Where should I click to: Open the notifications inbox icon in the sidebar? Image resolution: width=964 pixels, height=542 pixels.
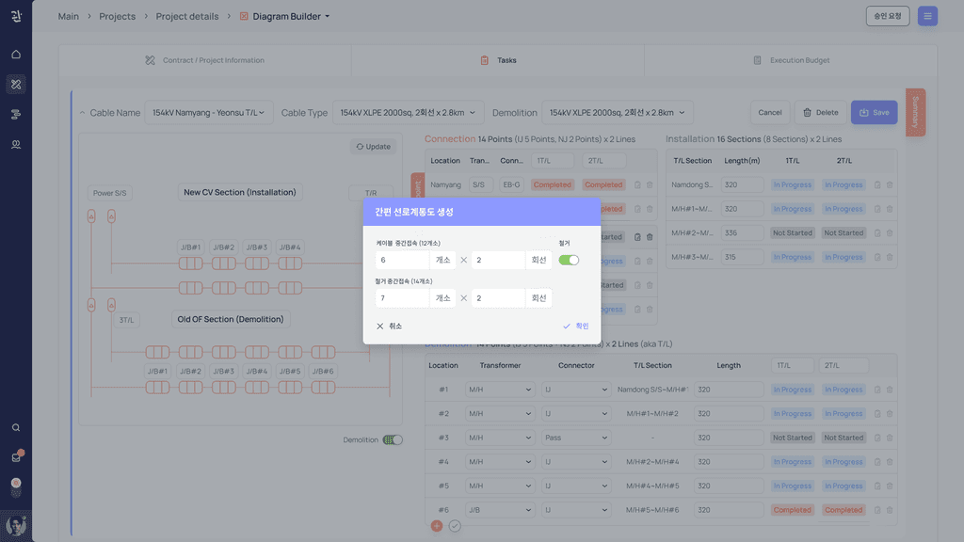(x=16, y=457)
